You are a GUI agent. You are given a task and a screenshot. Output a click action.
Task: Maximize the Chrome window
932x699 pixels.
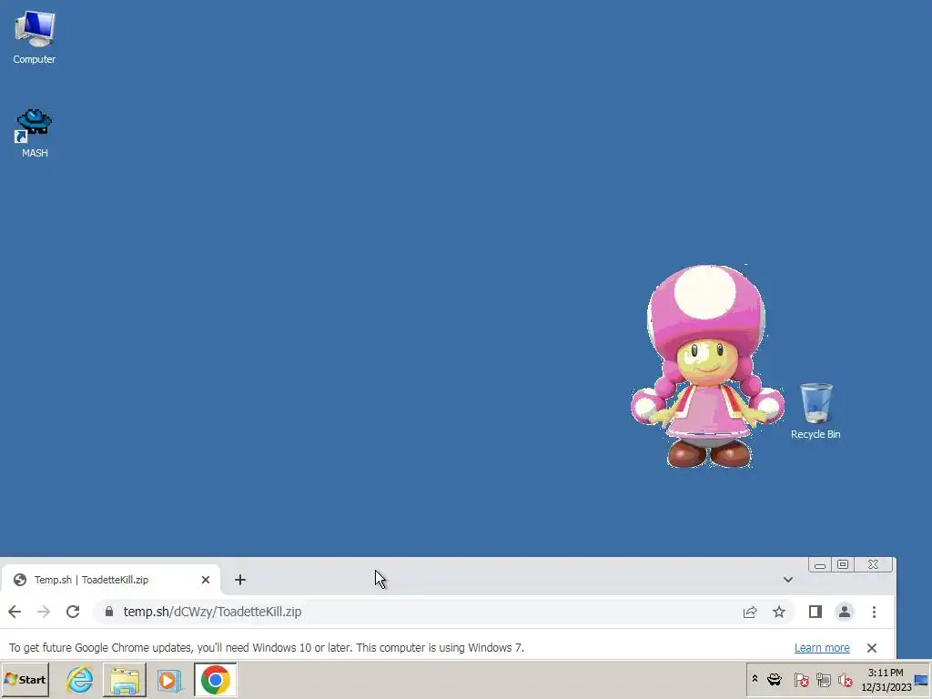(842, 564)
